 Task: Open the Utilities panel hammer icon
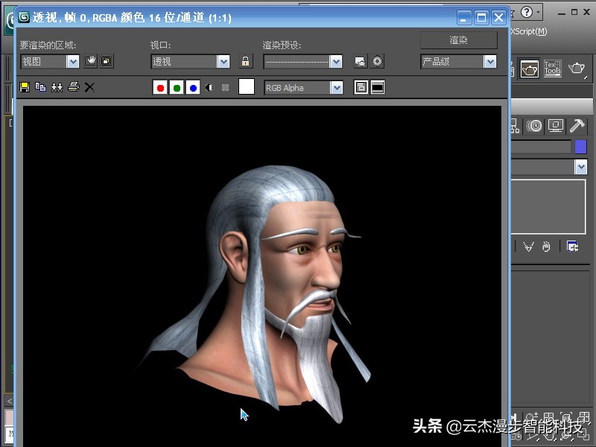[x=577, y=126]
